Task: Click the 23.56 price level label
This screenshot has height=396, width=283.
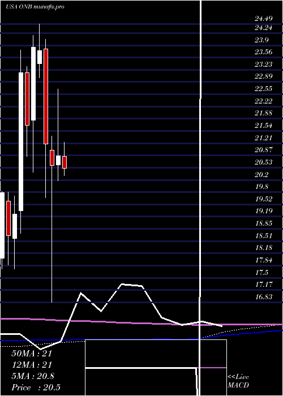Action: click(x=263, y=52)
